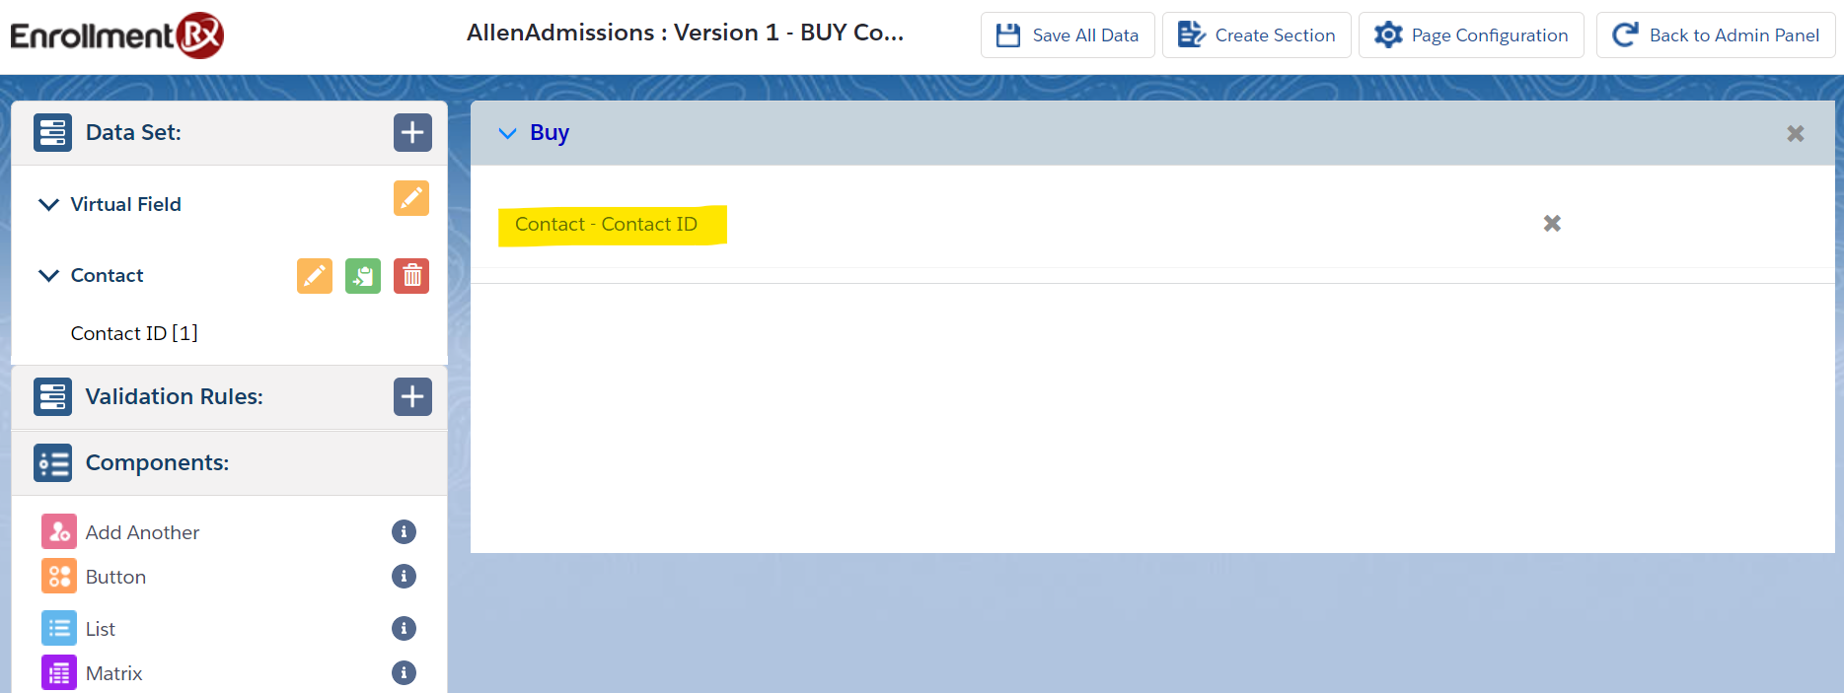Screen dimensions: 1844x693
Task: Collapse the Virtual Field group
Action: (48, 204)
